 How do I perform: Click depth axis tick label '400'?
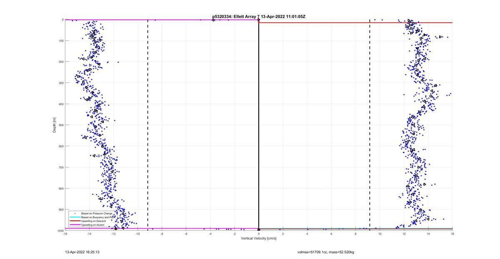tap(61, 104)
